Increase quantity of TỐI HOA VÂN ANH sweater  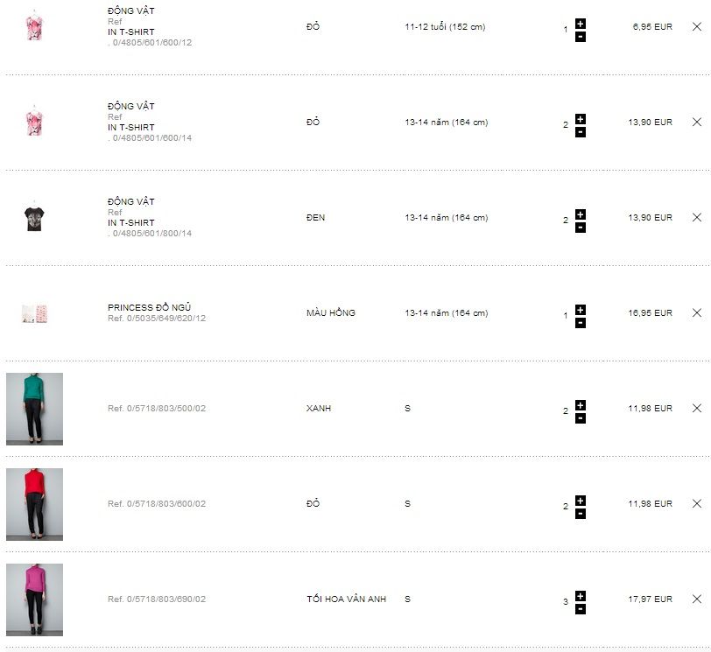point(581,595)
